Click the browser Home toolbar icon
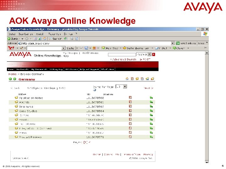The height and width of the screenshot is (169, 226). [45, 38]
